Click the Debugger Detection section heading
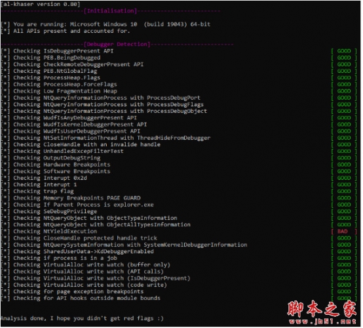 coord(117,44)
